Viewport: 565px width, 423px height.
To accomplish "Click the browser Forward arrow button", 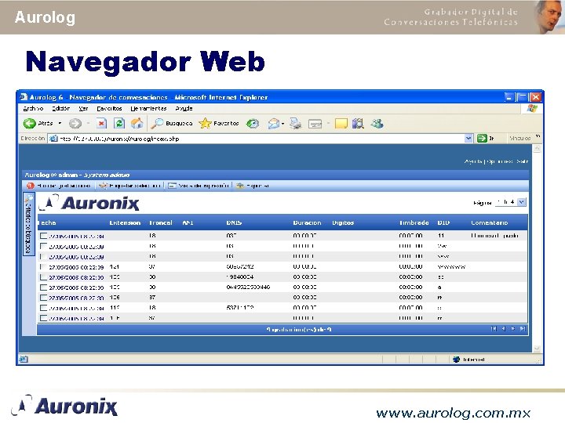I will [75, 124].
